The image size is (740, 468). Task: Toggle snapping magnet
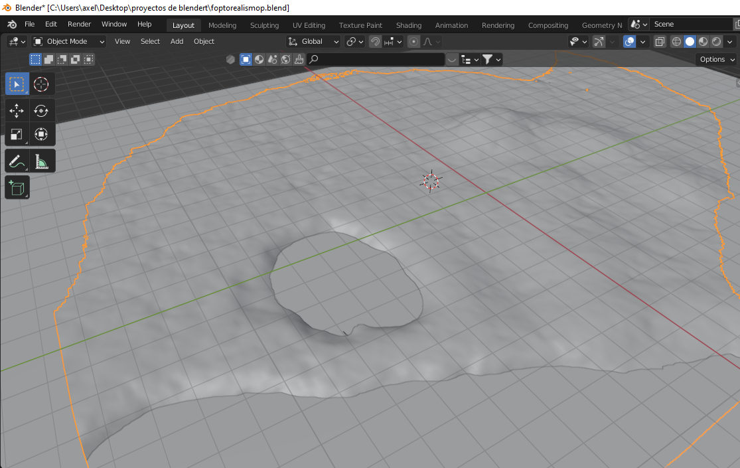tap(375, 42)
